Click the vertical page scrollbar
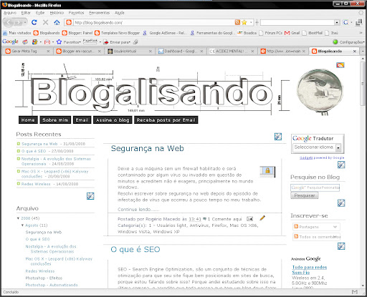The height and width of the screenshot is (297, 367). (x=363, y=172)
